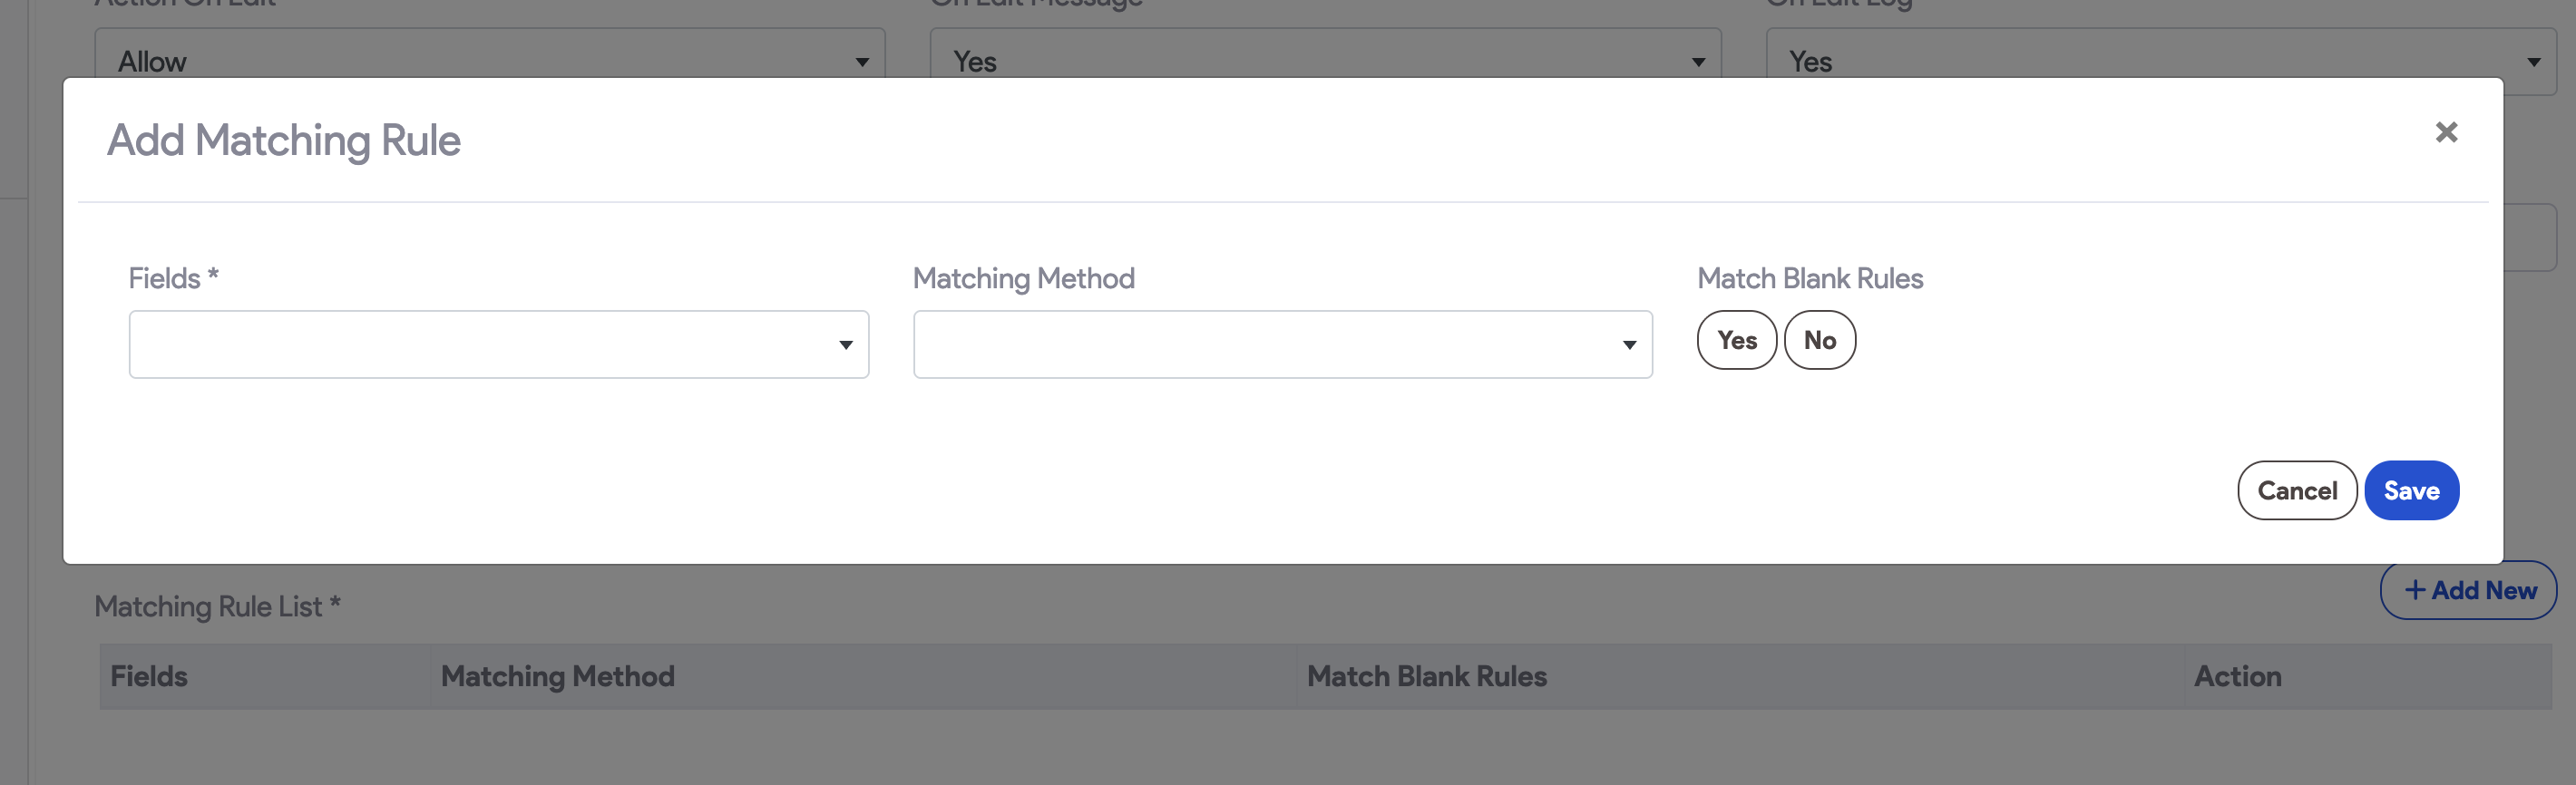
Task: Select No for Match Blank Rules
Action: (x=1820, y=340)
